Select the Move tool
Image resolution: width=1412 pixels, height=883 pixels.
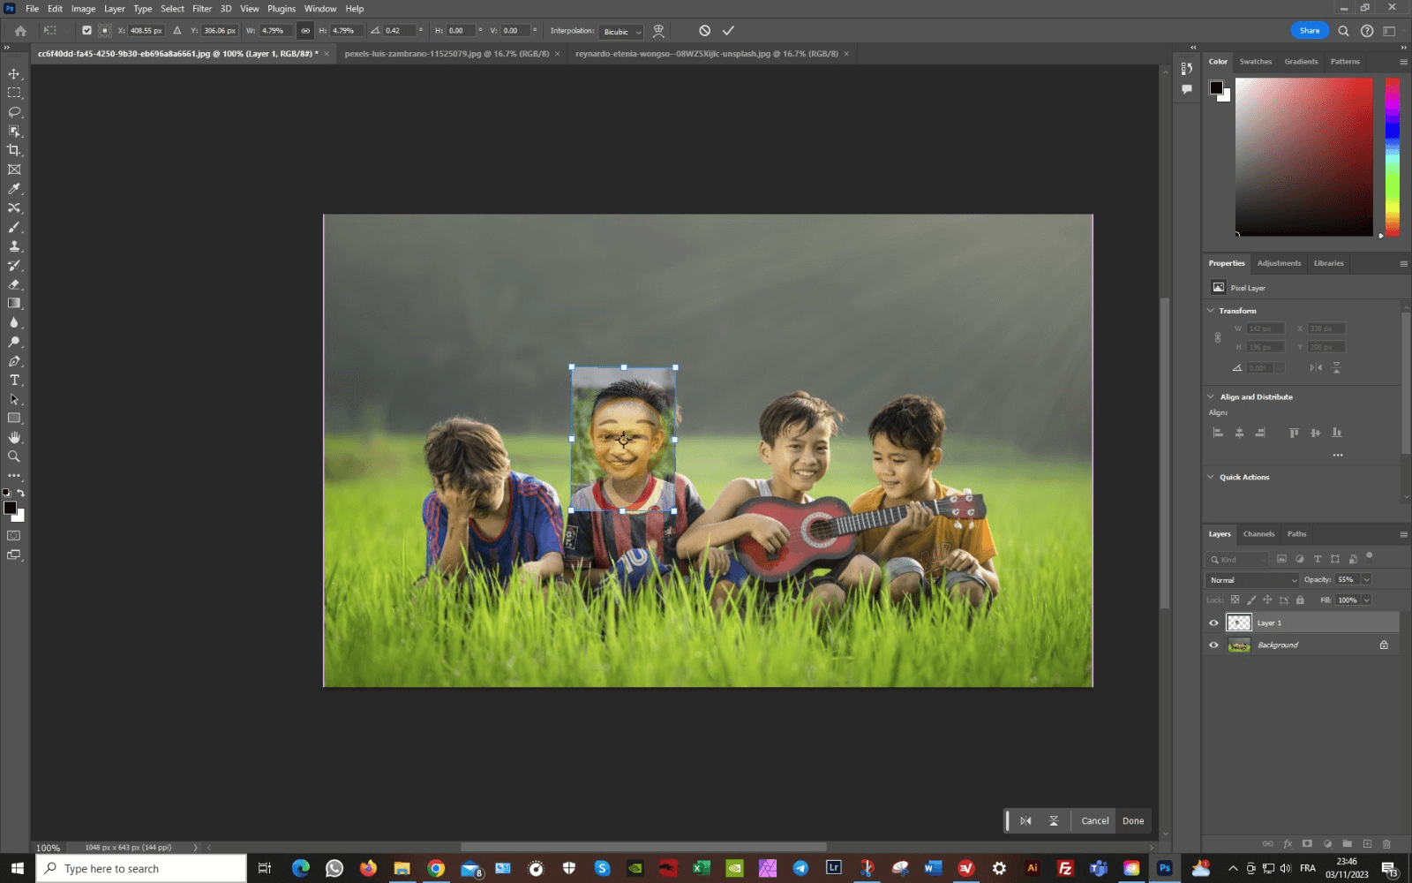point(14,73)
